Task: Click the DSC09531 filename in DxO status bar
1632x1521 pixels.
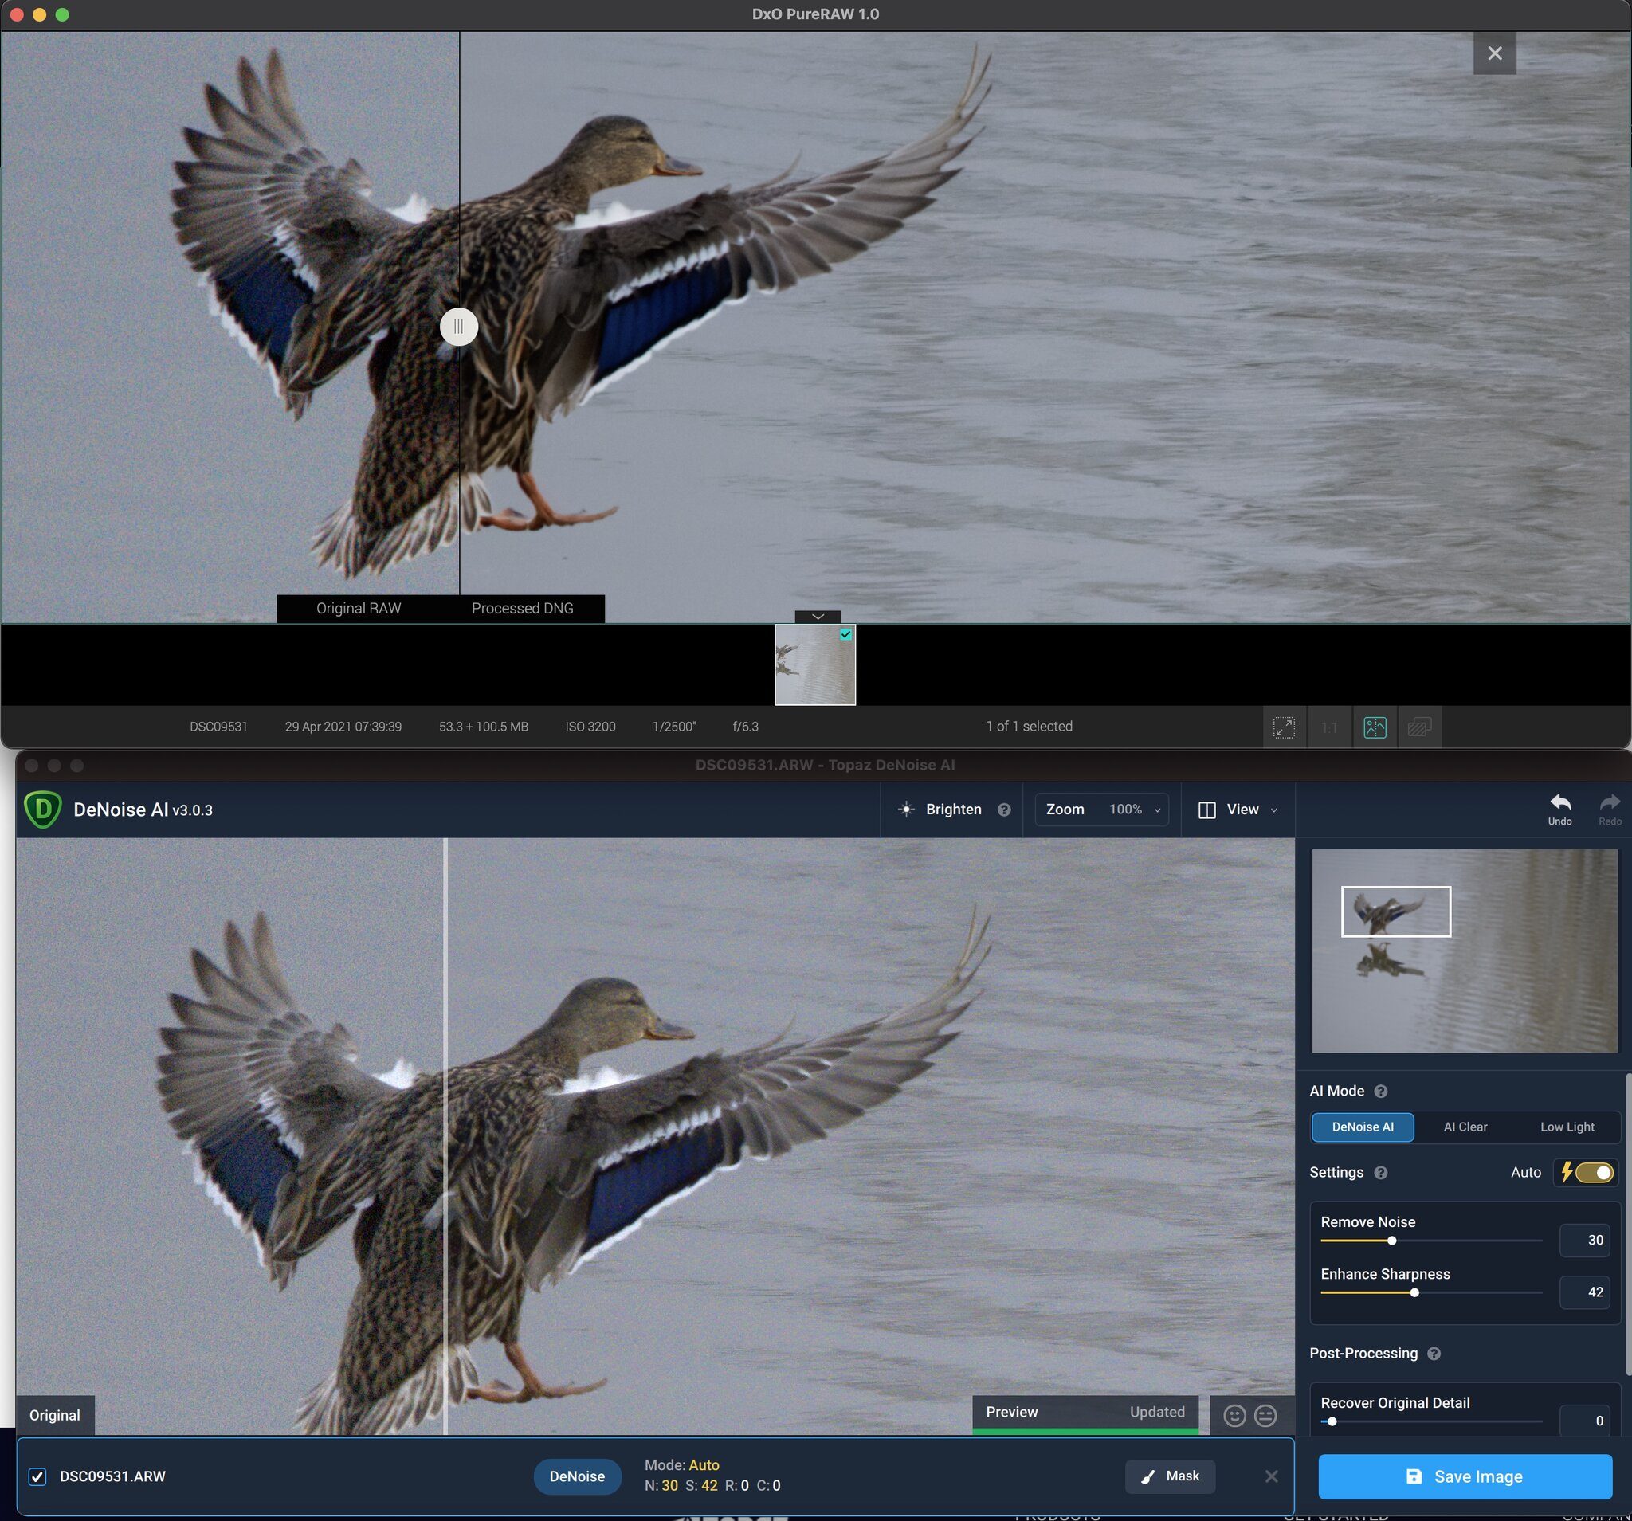Action: (x=218, y=727)
